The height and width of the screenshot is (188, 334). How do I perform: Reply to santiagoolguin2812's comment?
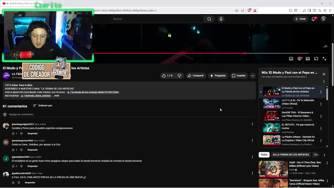pyautogui.click(x=33, y=133)
